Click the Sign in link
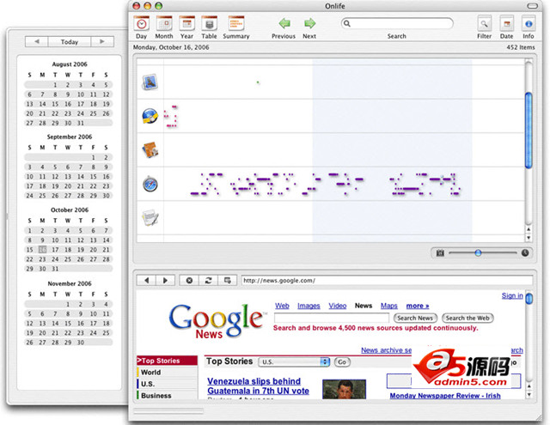This screenshot has height=425, width=550. [x=512, y=295]
